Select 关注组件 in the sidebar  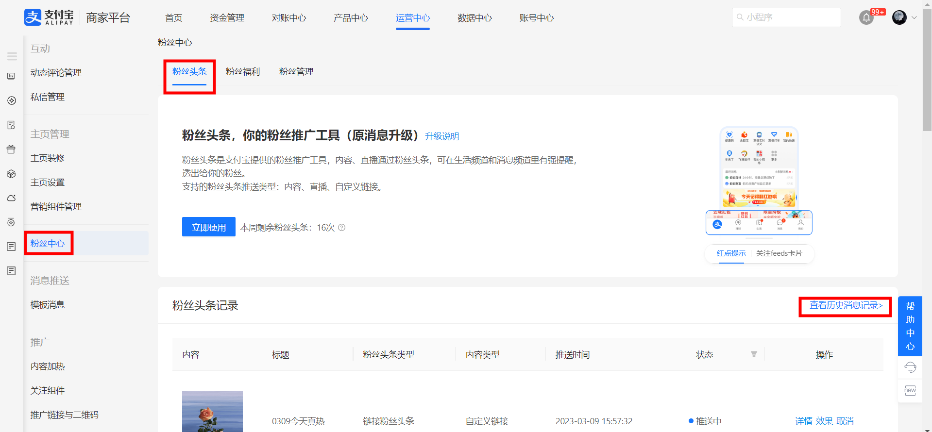point(48,391)
